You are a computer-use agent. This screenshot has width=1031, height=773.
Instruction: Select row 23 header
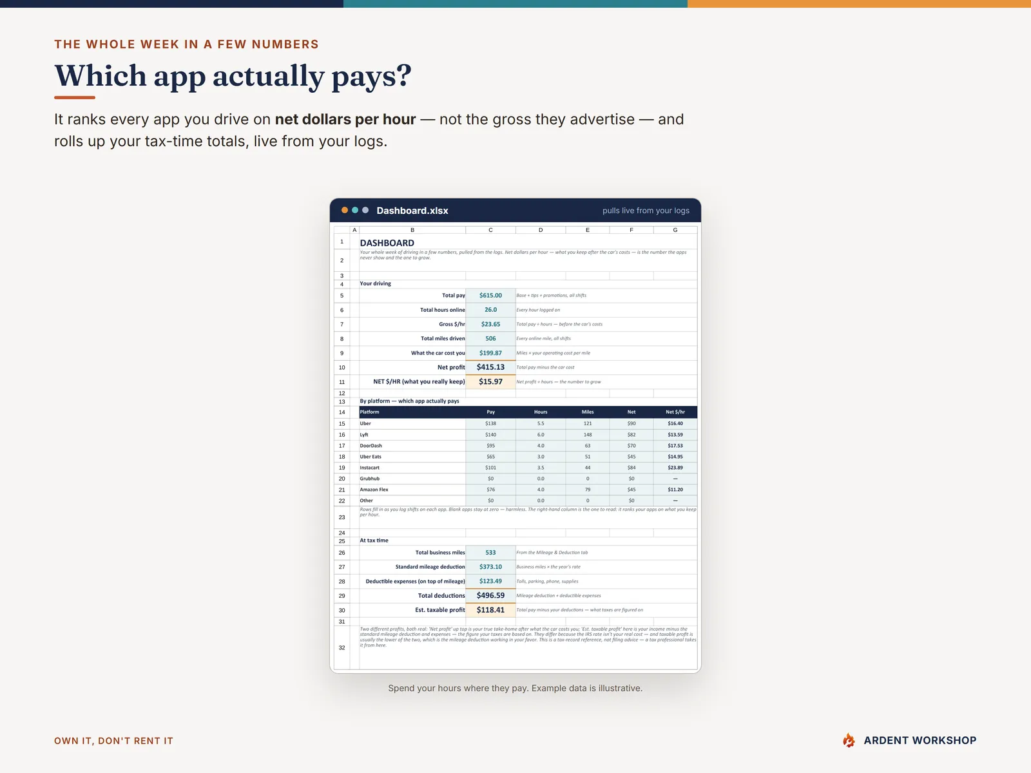pyautogui.click(x=342, y=517)
